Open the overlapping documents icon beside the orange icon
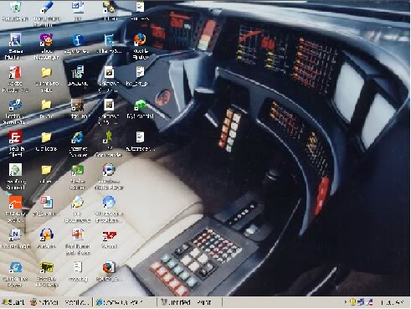This screenshot has width=411, height=309. coord(46,203)
